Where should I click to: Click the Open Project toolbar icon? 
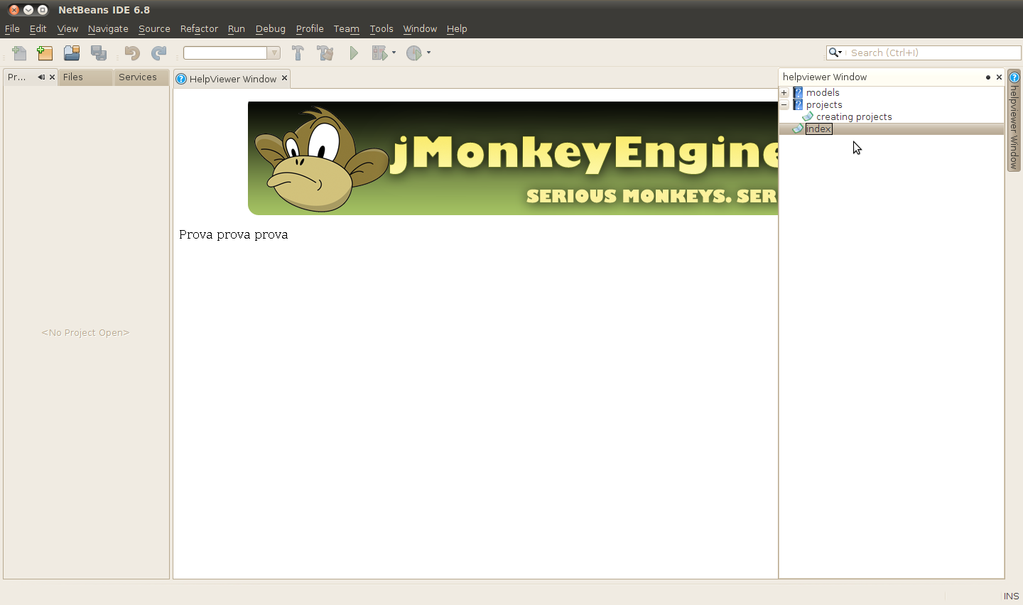(72, 53)
